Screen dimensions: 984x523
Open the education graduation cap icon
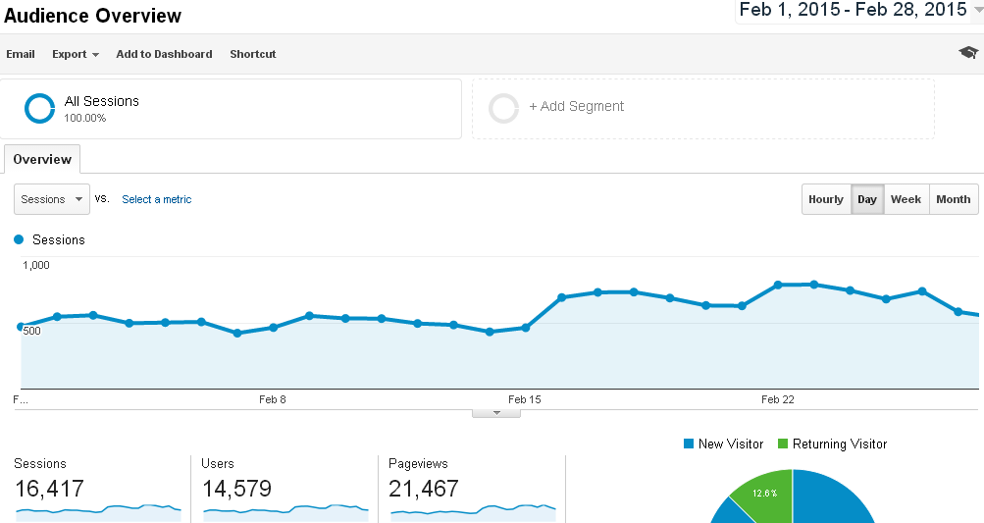click(x=967, y=53)
